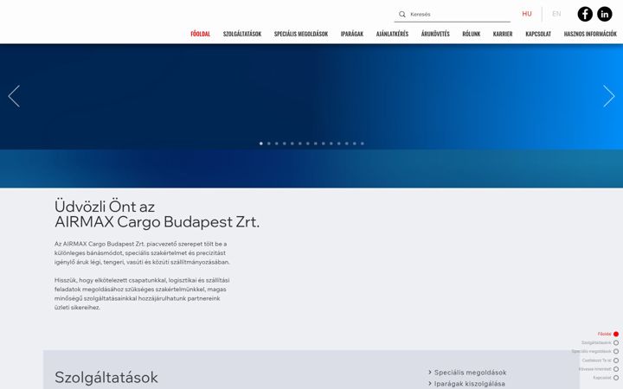The width and height of the screenshot is (623, 389).
Task: Click the search magnifier icon
Action: click(x=402, y=15)
